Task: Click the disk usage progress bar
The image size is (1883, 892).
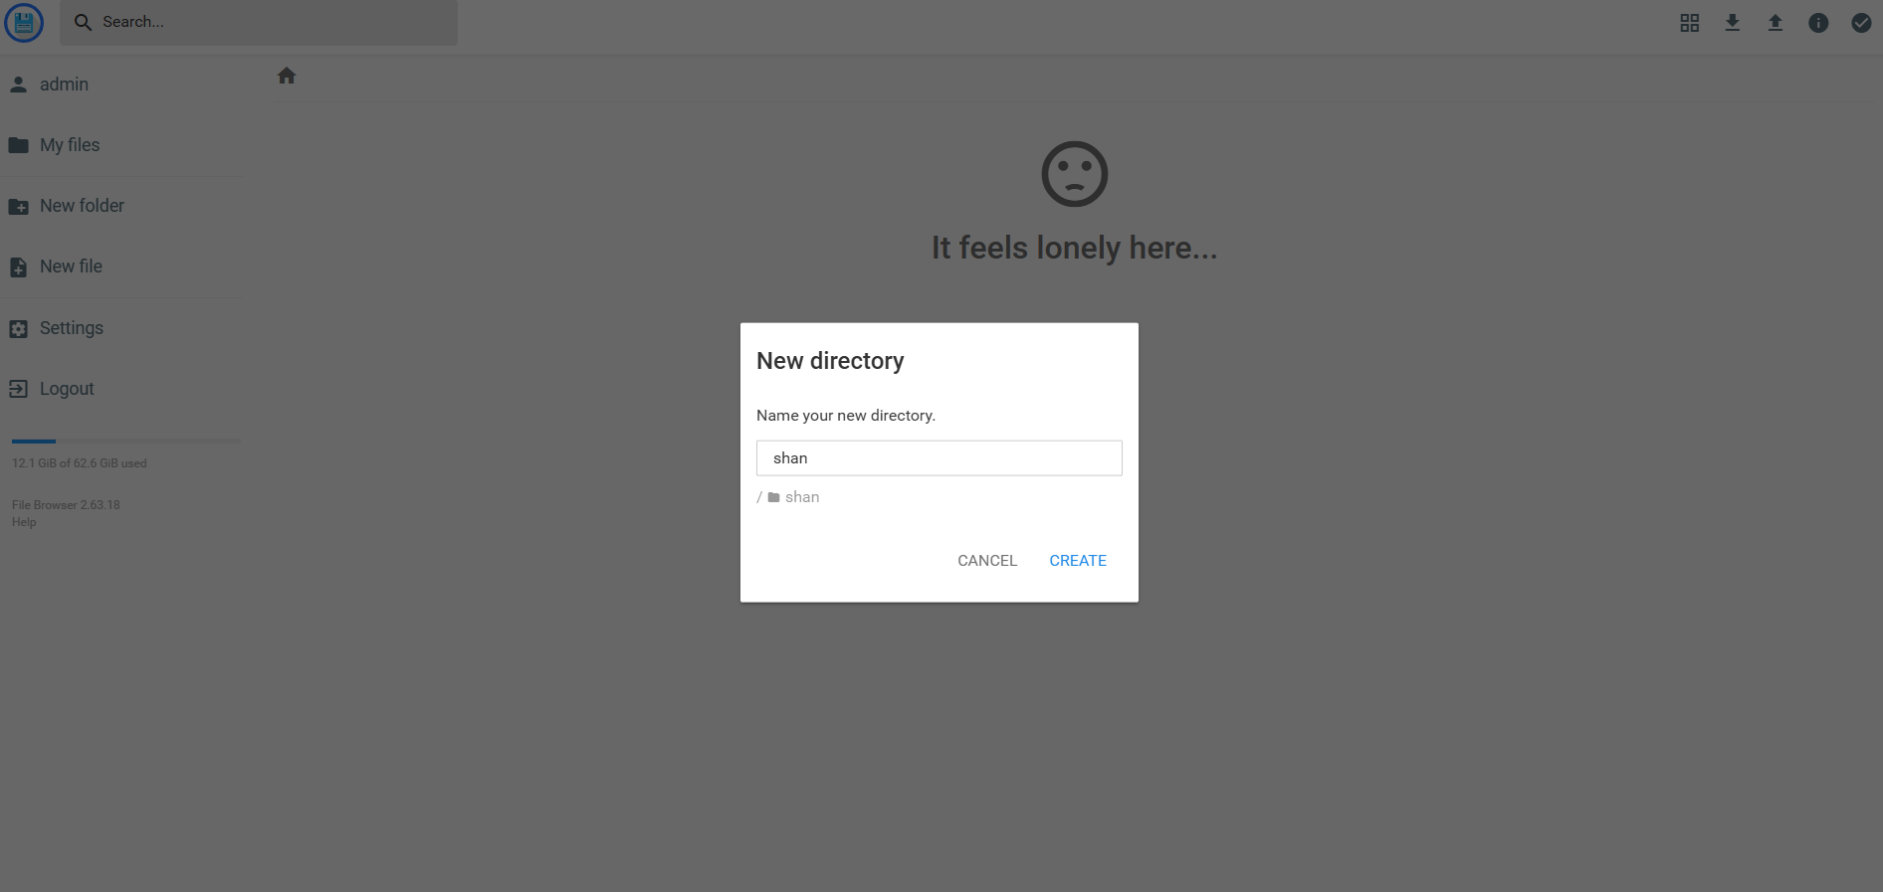Action: (x=126, y=441)
